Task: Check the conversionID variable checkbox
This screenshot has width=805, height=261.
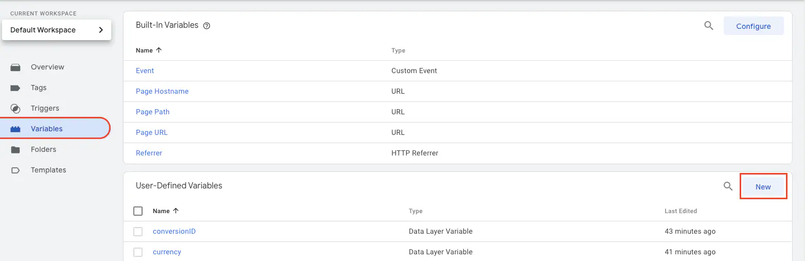Action: (138, 232)
